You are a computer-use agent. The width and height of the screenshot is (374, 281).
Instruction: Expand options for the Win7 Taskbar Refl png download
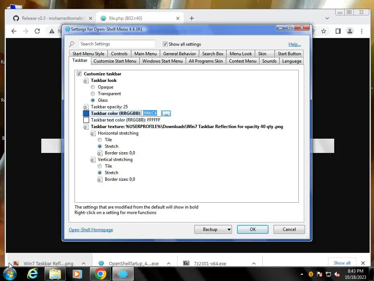coord(84,263)
